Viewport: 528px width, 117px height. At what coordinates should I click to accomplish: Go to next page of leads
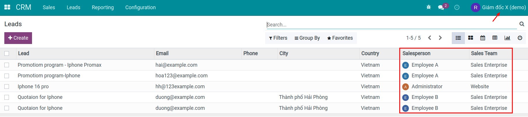pyautogui.click(x=440, y=38)
